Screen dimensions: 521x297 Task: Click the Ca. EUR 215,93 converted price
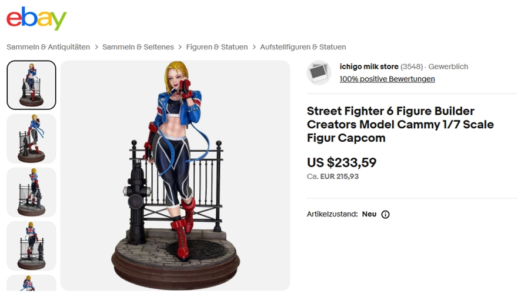(x=332, y=176)
